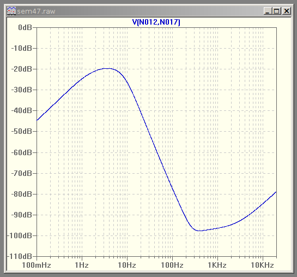Maximize the sem47.raw plot window
Viewport: 297px width, 277px height.
[x=276, y=11]
